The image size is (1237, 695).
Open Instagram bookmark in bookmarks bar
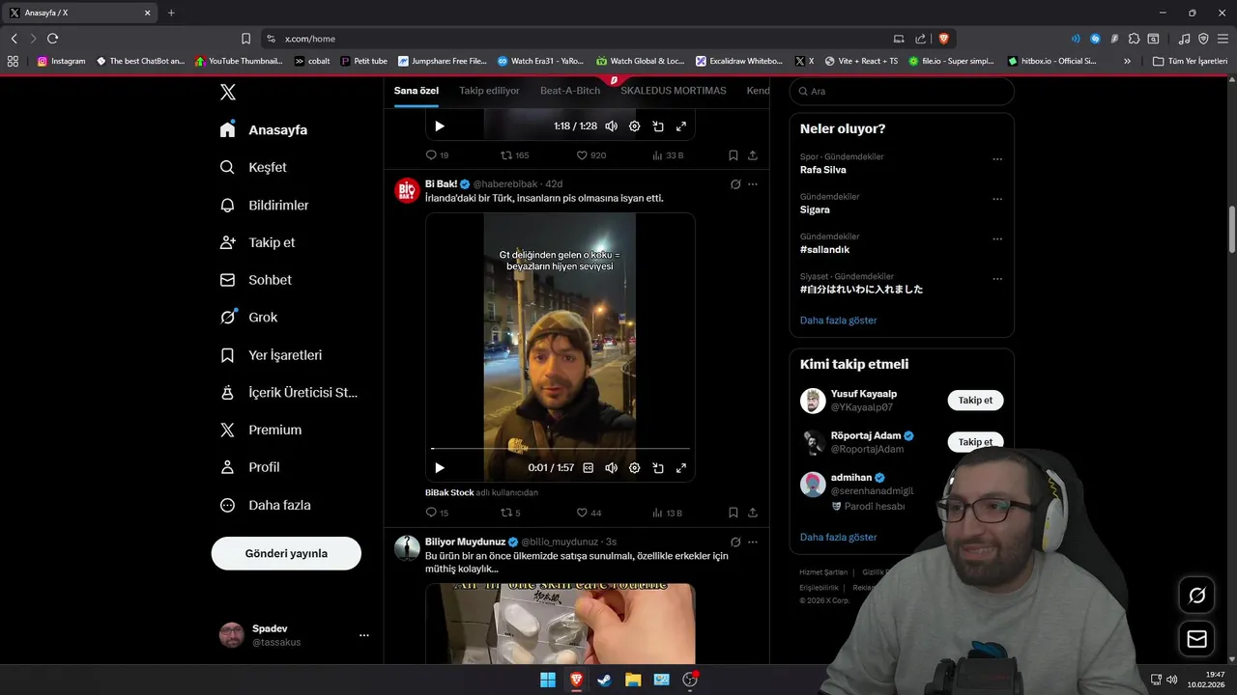click(x=61, y=61)
